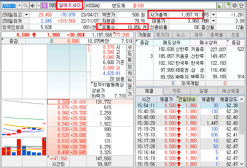Click the 매도상위 column header
Screen dimensions: 247x168
point(172,42)
